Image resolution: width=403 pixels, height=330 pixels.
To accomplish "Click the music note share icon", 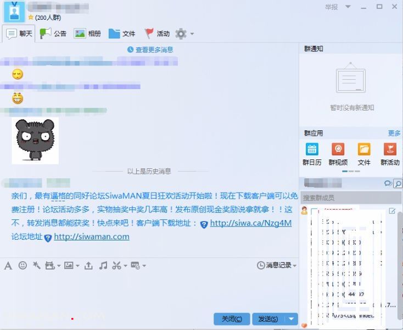I will coord(103,266).
